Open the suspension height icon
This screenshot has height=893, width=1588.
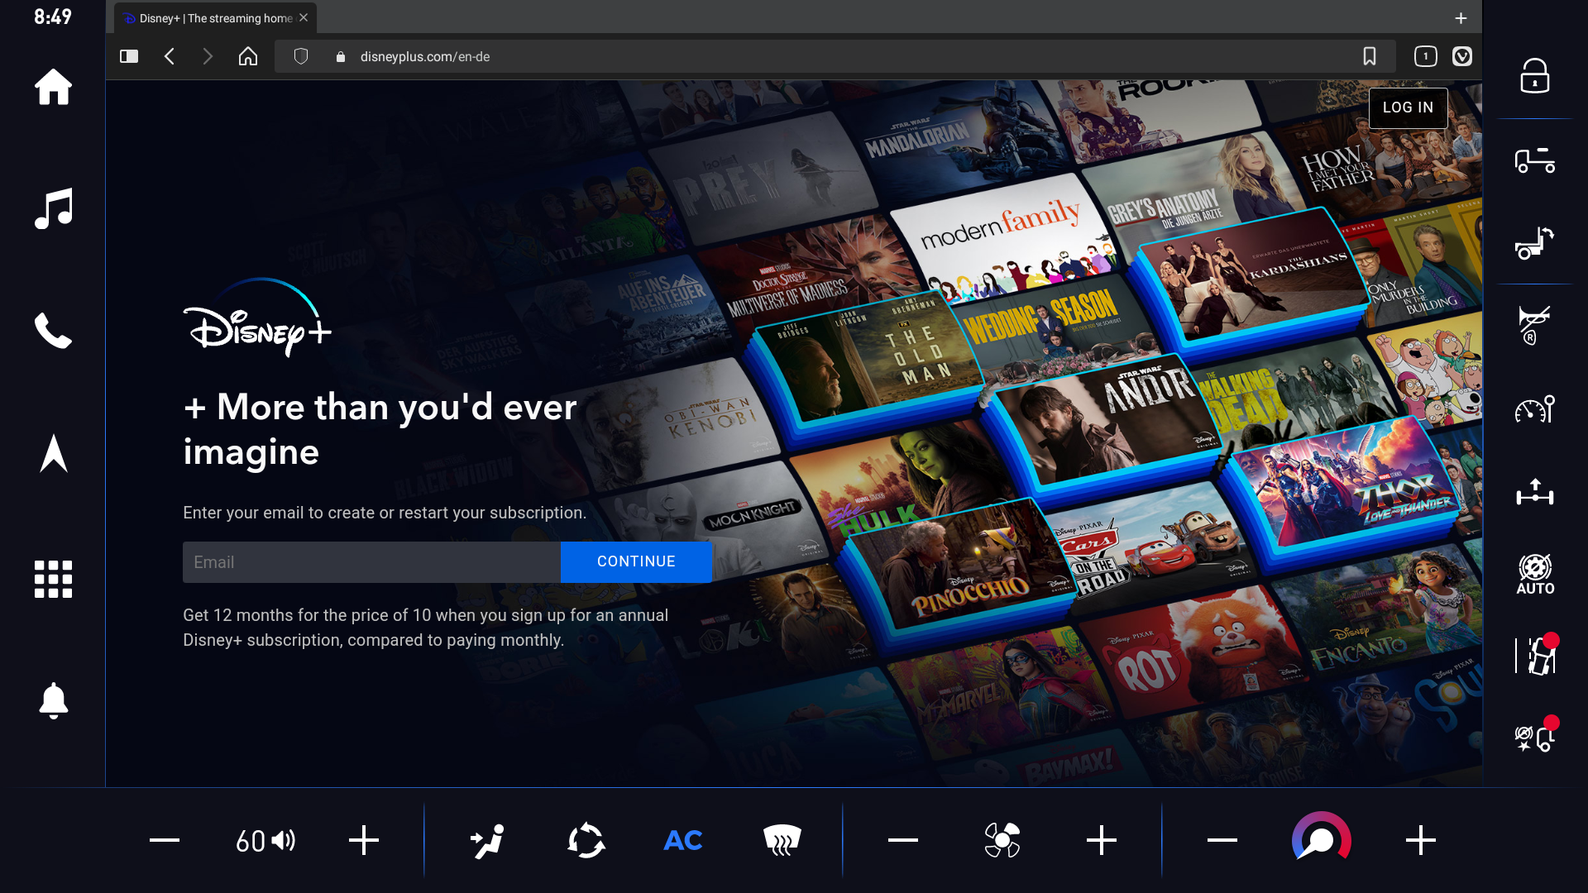point(1535,491)
